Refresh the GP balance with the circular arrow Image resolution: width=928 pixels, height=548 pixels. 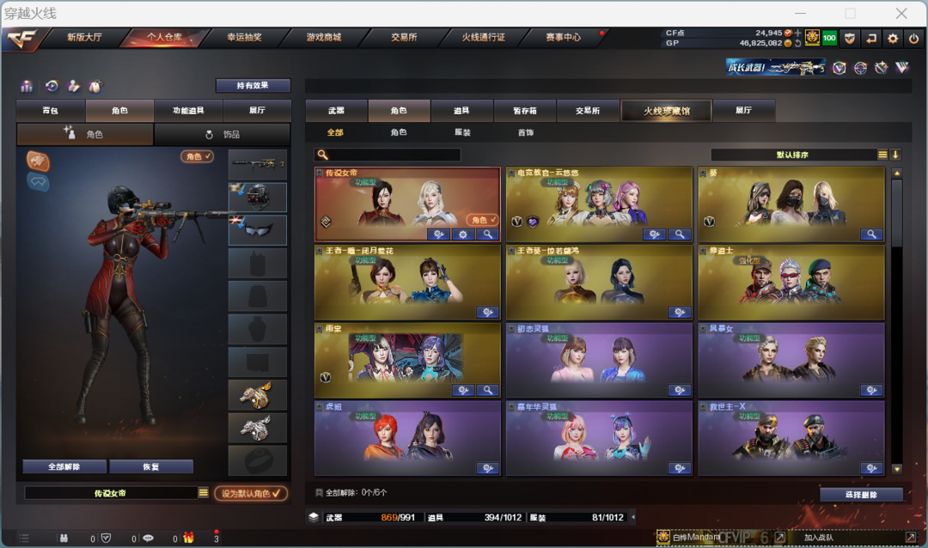797,43
